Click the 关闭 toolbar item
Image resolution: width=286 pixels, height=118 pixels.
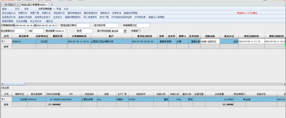coord(66,9)
